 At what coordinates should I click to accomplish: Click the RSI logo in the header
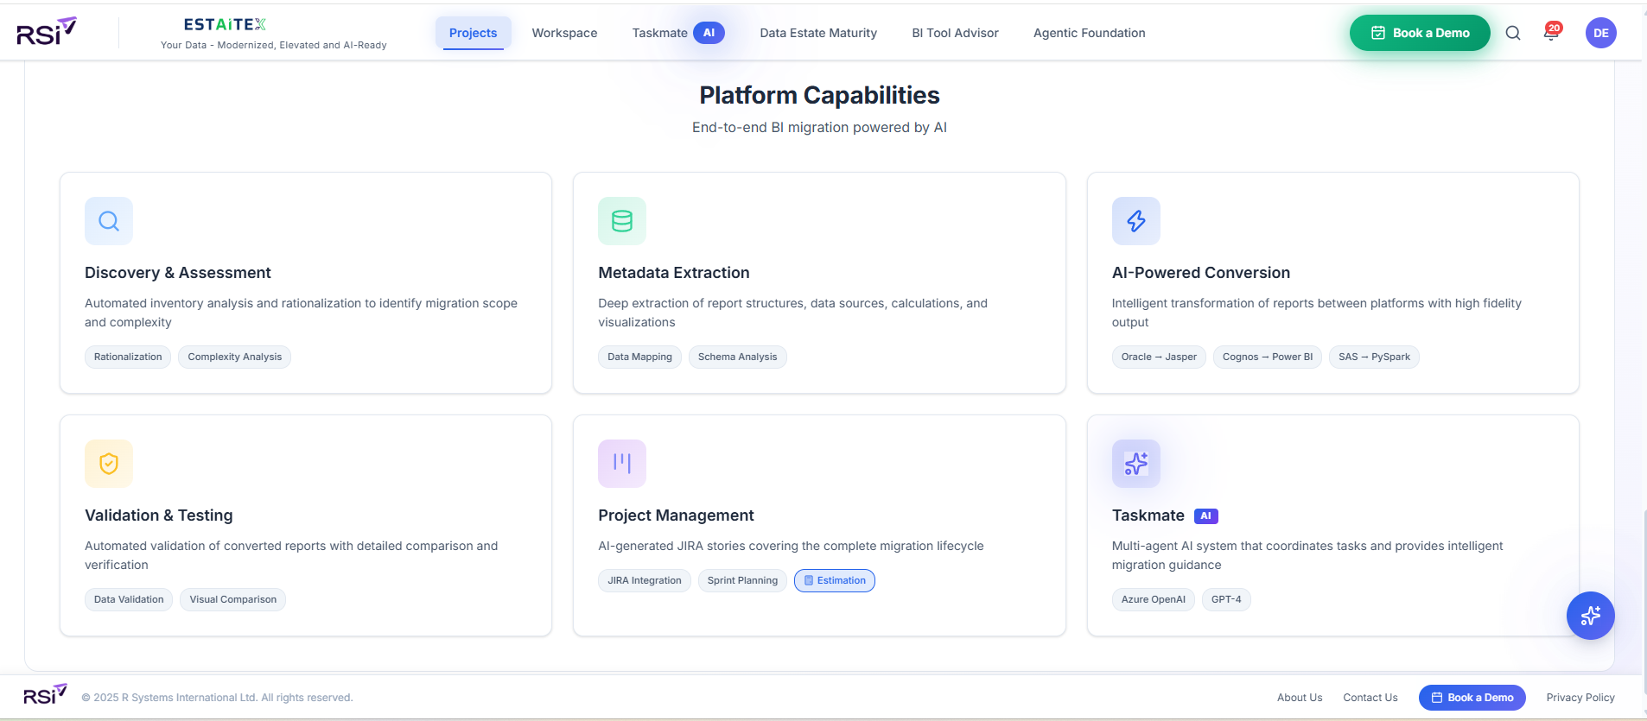click(47, 32)
